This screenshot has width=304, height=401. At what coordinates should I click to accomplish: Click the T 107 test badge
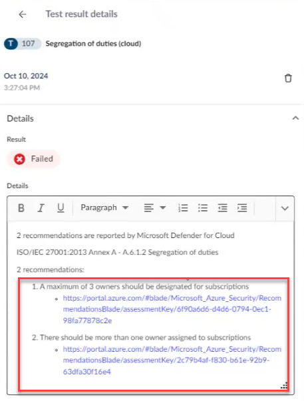pyautogui.click(x=22, y=44)
